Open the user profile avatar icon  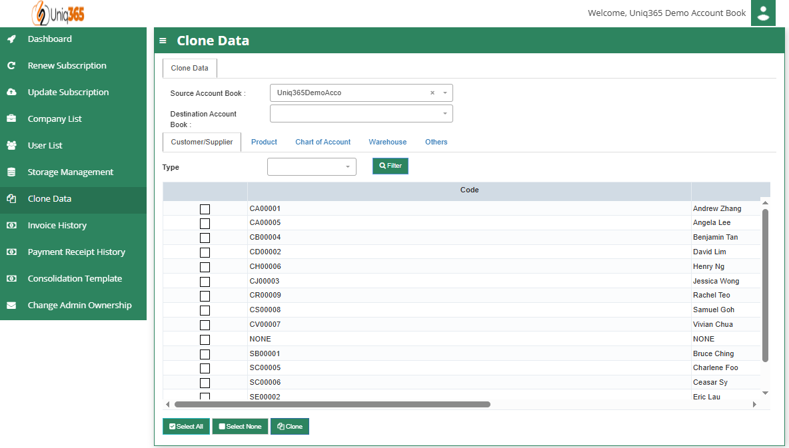point(763,13)
